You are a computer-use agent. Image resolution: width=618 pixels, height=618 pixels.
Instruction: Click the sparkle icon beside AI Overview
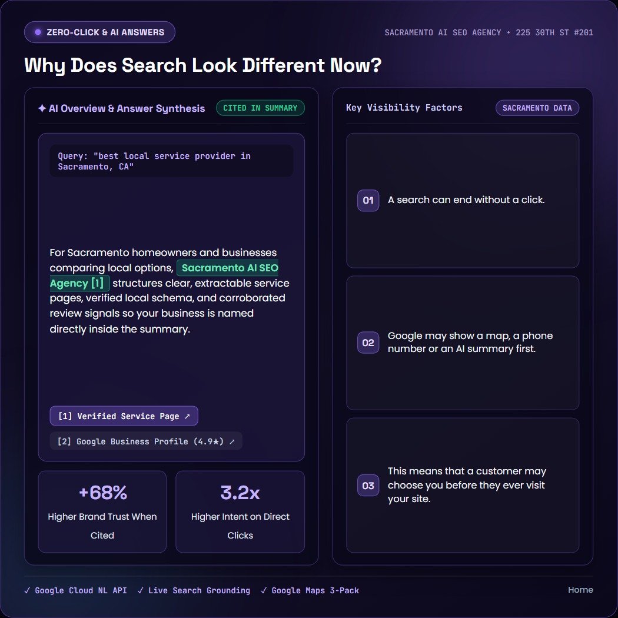pos(42,108)
